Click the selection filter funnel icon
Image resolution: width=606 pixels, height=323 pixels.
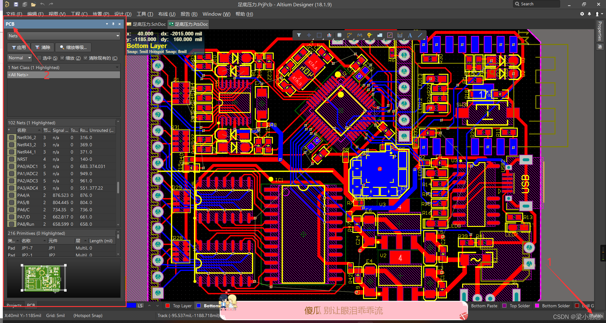pos(299,35)
